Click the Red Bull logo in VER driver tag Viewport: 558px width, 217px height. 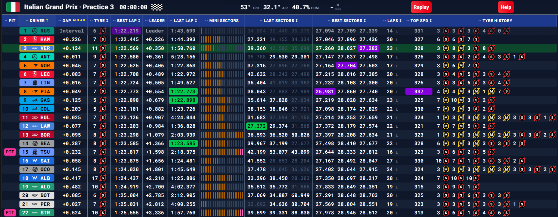tap(35, 48)
